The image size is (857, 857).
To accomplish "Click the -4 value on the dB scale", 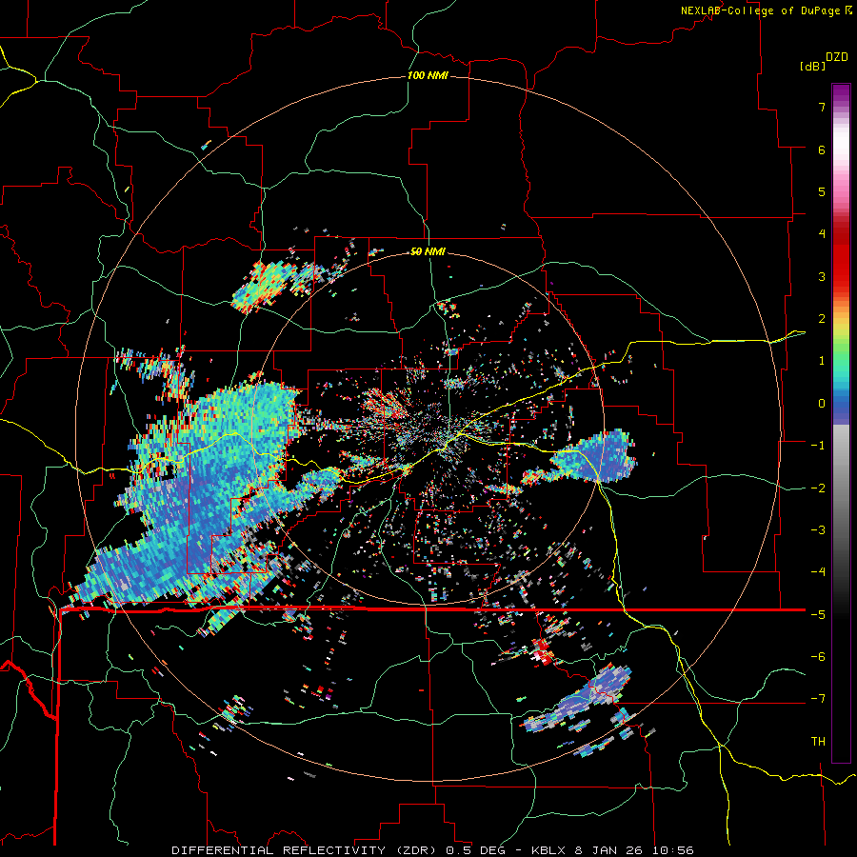I will coord(818,572).
